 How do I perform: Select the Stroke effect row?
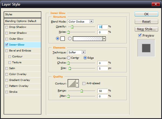click(x=22, y=92)
